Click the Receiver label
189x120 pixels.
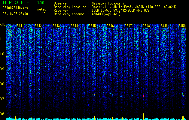[61, 10]
